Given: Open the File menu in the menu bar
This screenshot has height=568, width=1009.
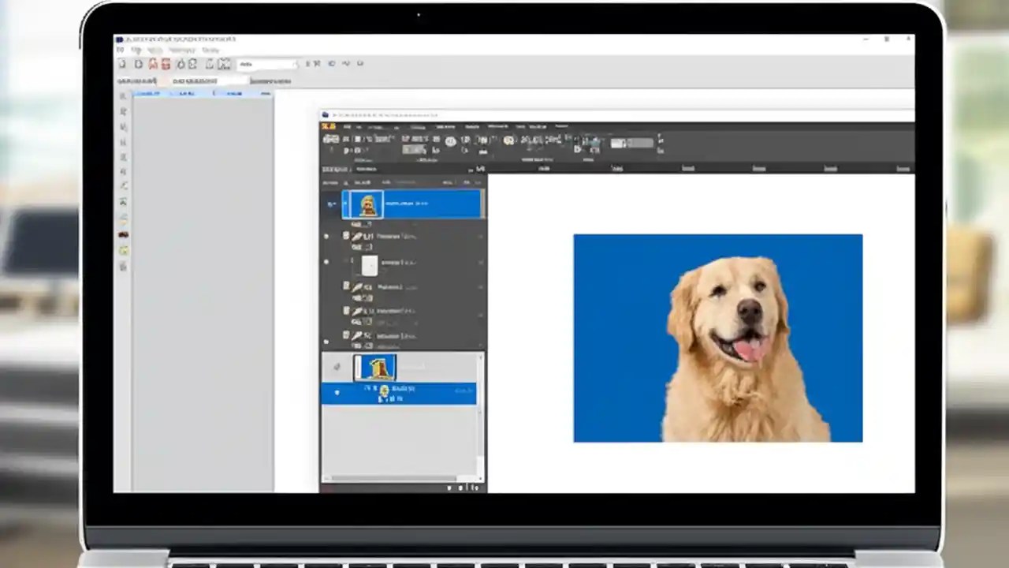Looking at the screenshot, I should (x=120, y=50).
